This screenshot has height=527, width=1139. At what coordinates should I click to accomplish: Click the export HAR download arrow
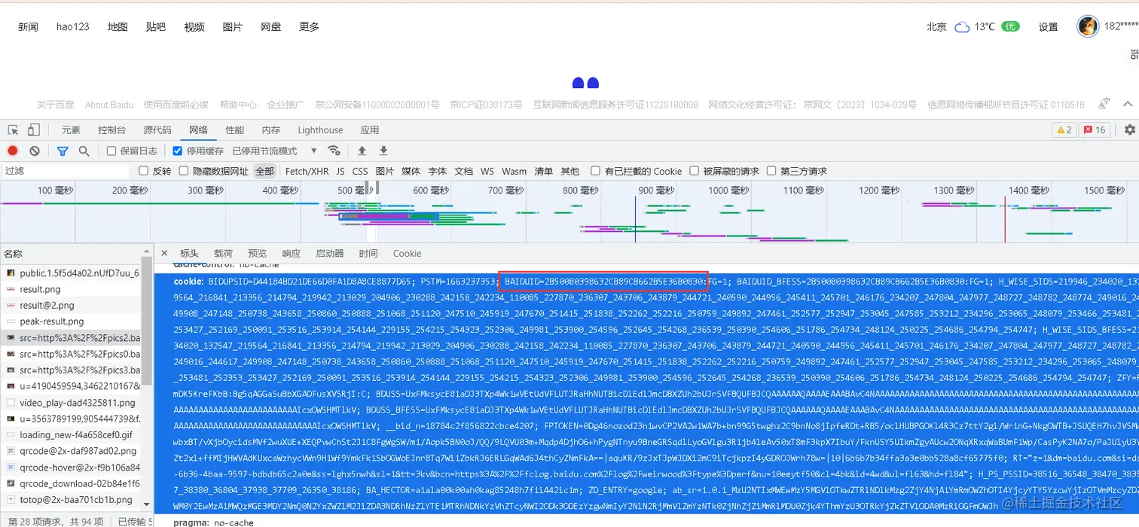(383, 151)
